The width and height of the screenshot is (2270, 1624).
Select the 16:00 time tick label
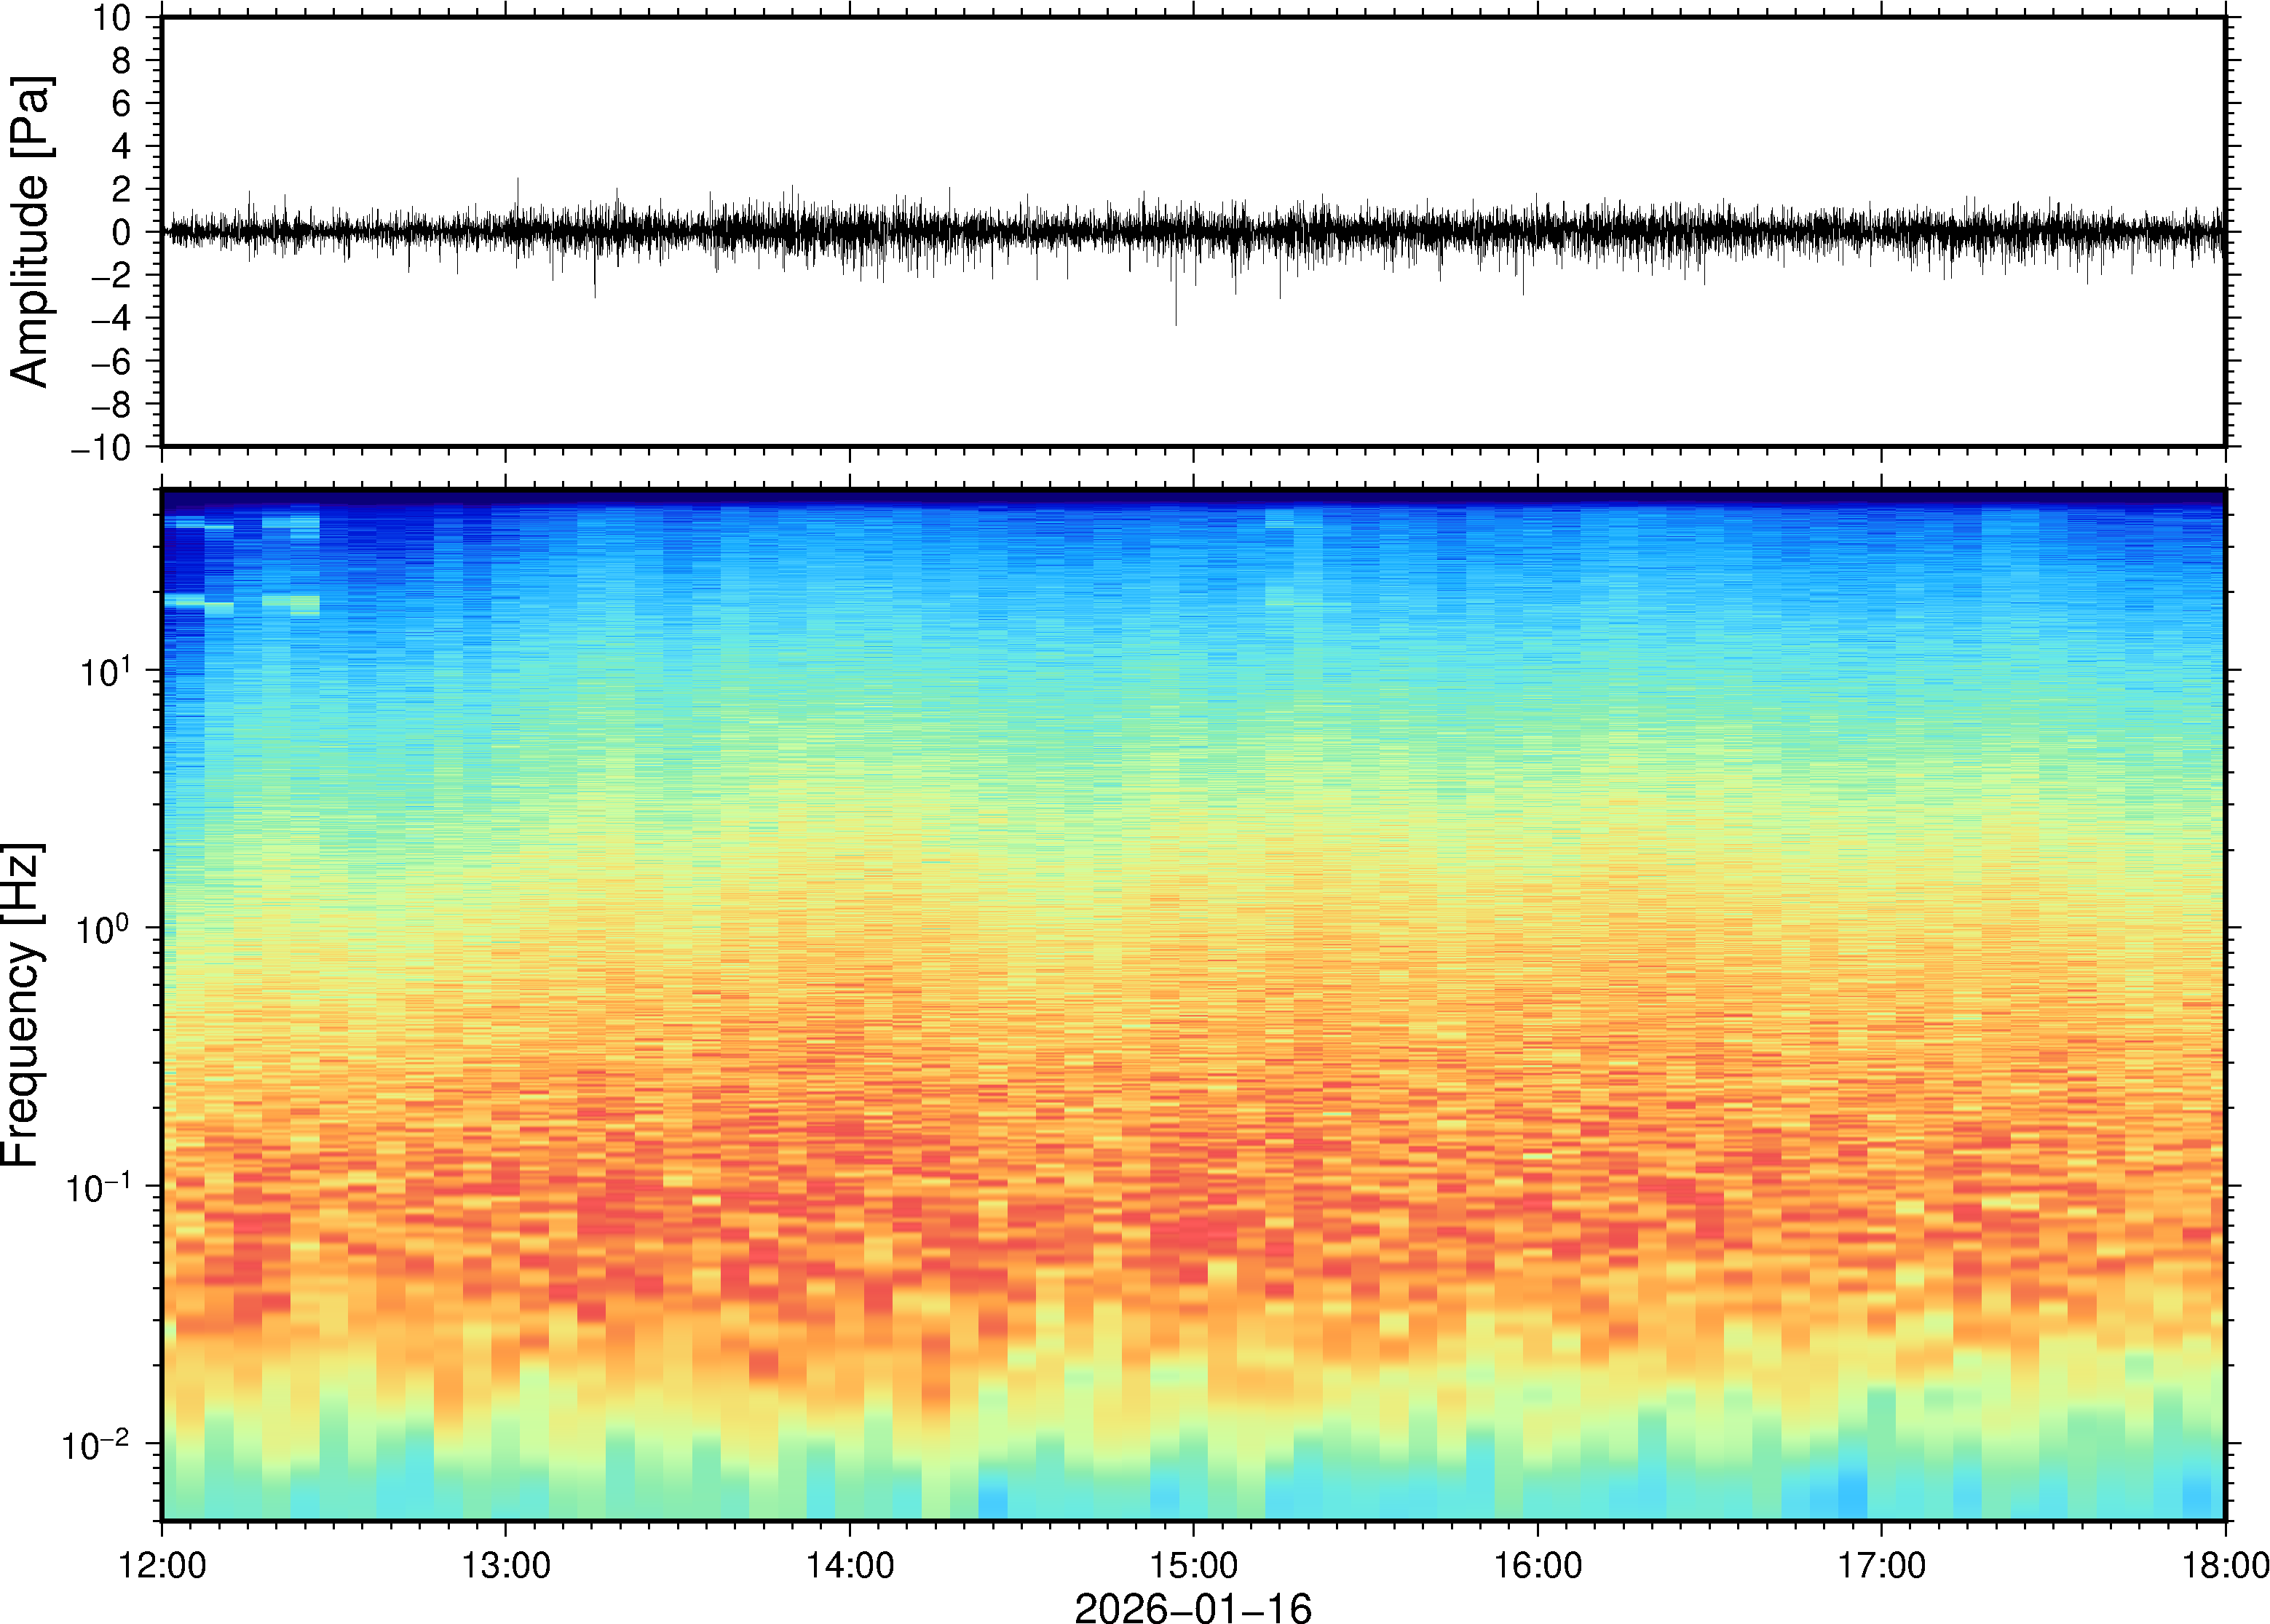pyautogui.click(x=1538, y=1566)
